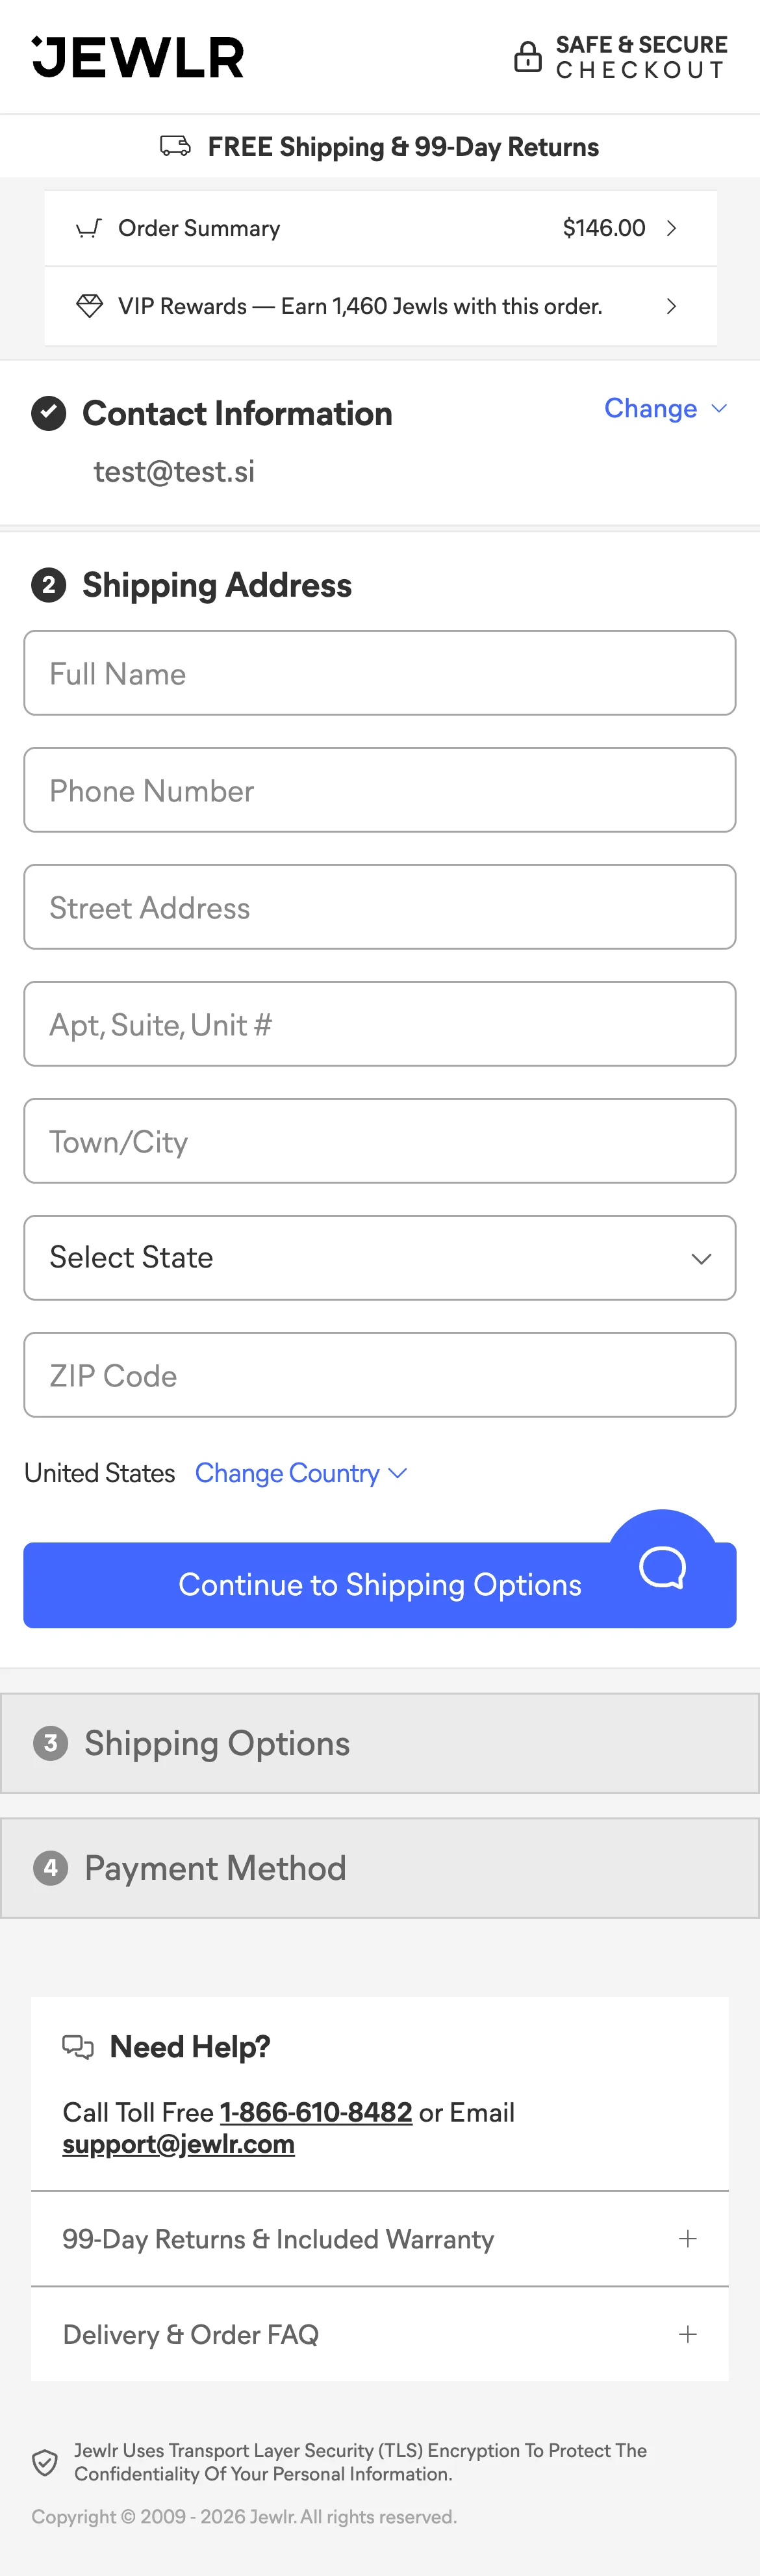Click into the ZIP Code field
Screen dimensions: 760x2576
[x=379, y=1375]
